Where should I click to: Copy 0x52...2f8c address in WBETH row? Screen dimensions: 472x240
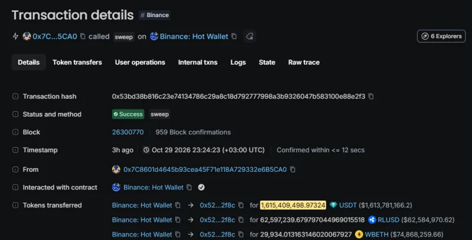241,234
